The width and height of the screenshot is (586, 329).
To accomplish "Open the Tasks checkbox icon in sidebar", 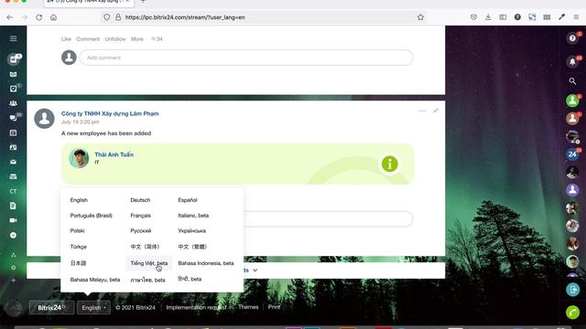I will point(14,89).
